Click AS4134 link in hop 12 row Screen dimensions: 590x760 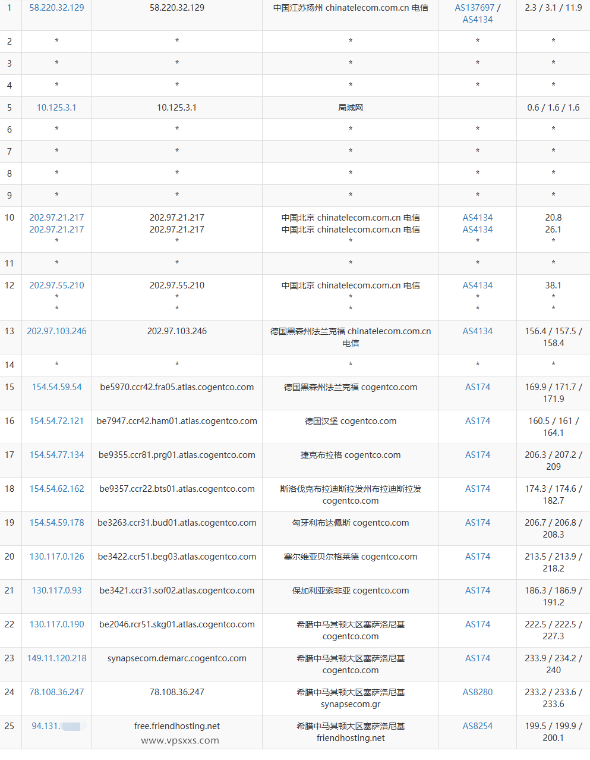478,285
